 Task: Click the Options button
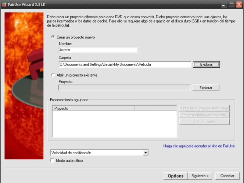176,176
